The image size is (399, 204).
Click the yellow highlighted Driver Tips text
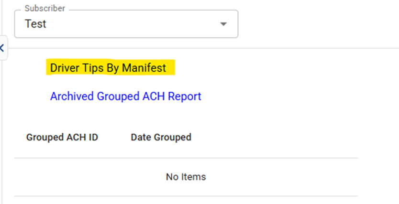coord(108,68)
